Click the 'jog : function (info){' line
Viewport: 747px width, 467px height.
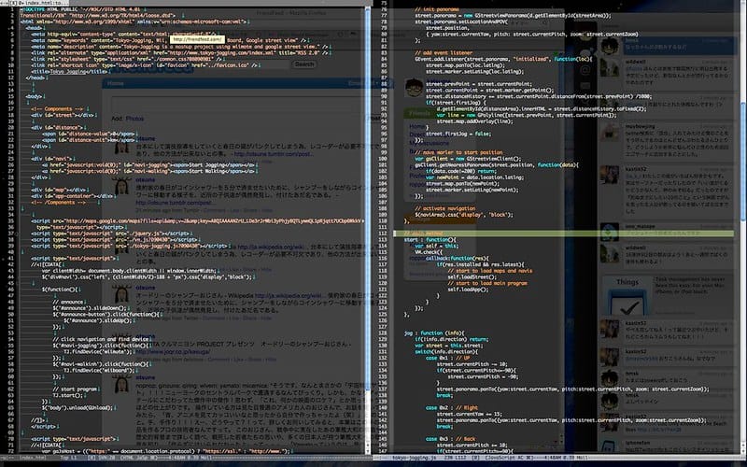[434, 333]
